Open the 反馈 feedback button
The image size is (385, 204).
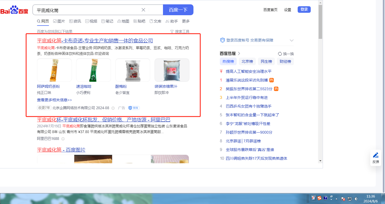(x=376, y=158)
